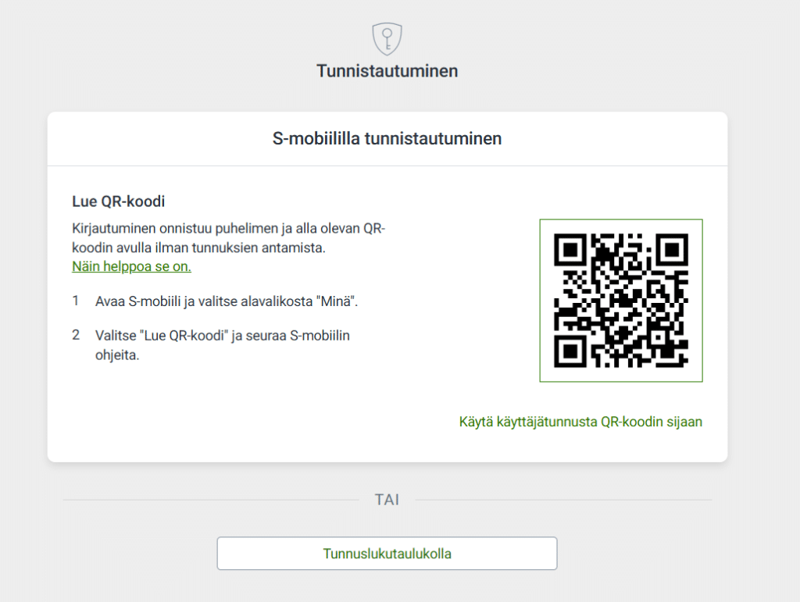Click the center of the QR code
This screenshot has width=800, height=602.
(x=621, y=301)
